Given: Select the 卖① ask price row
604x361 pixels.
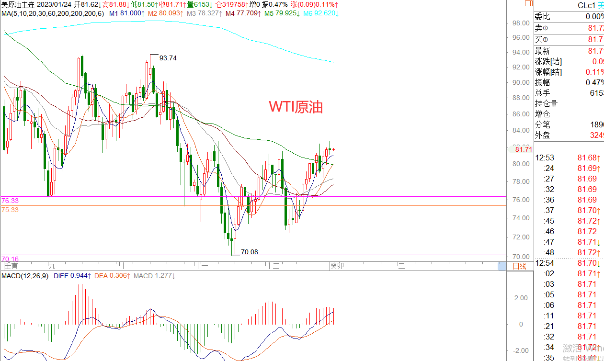Looking at the screenshot, I should pyautogui.click(x=570, y=28).
